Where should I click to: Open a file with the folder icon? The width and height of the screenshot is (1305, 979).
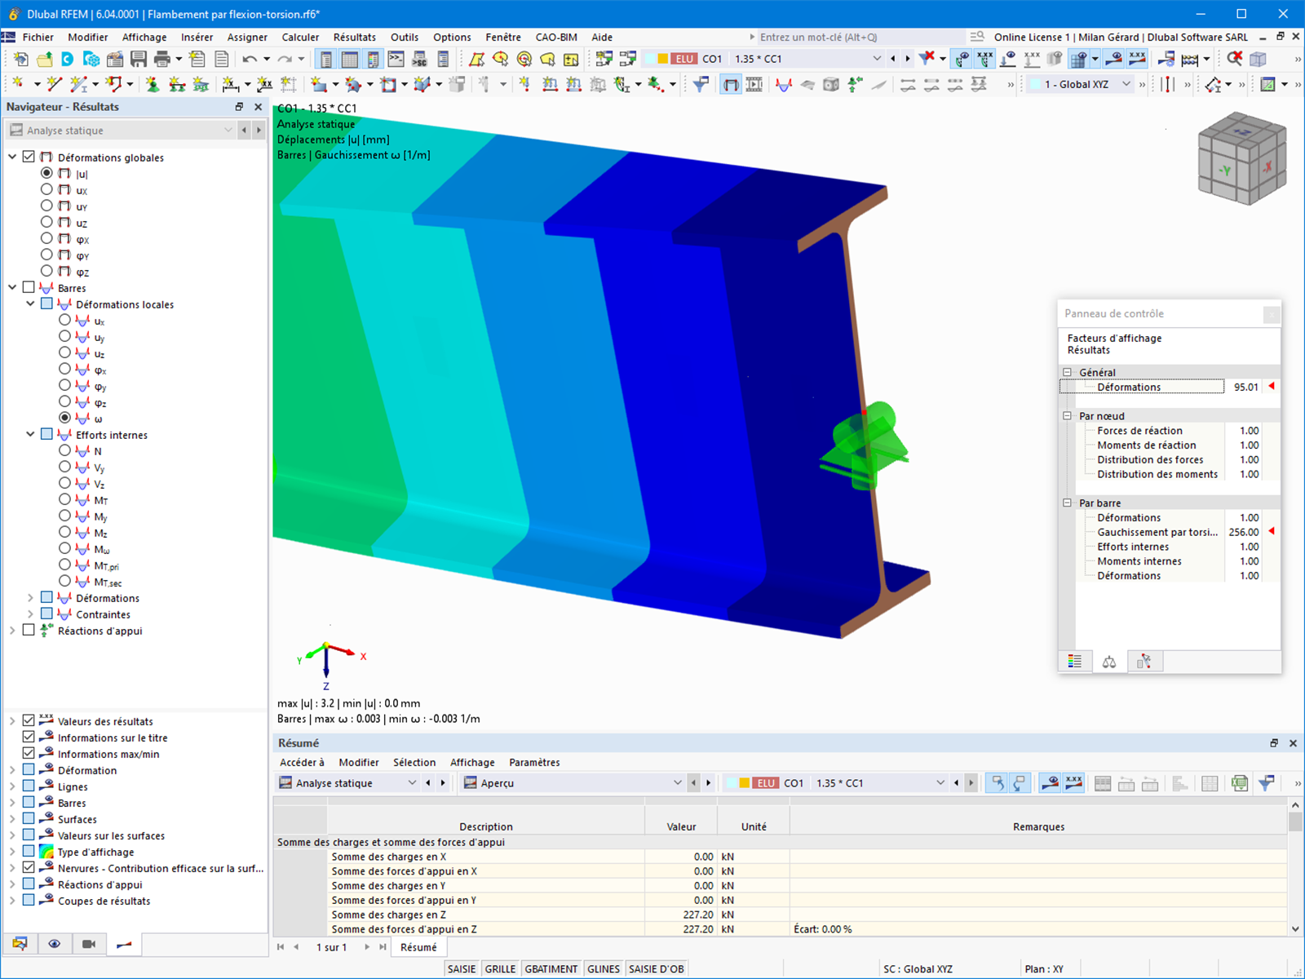click(x=44, y=59)
